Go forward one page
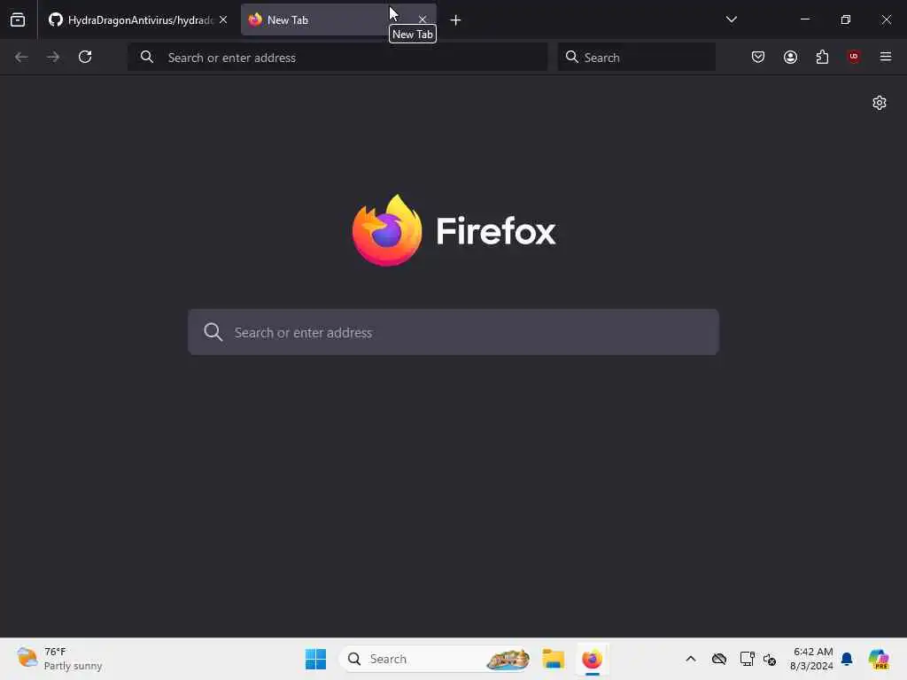Viewport: 907px width, 680px height. coord(53,57)
